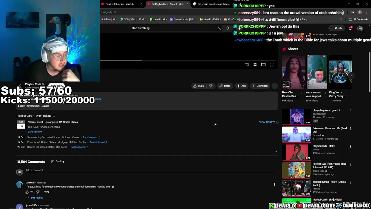Open the King Von Crazy Story short
Screen dimensions: 371x209
[x=340, y=72]
